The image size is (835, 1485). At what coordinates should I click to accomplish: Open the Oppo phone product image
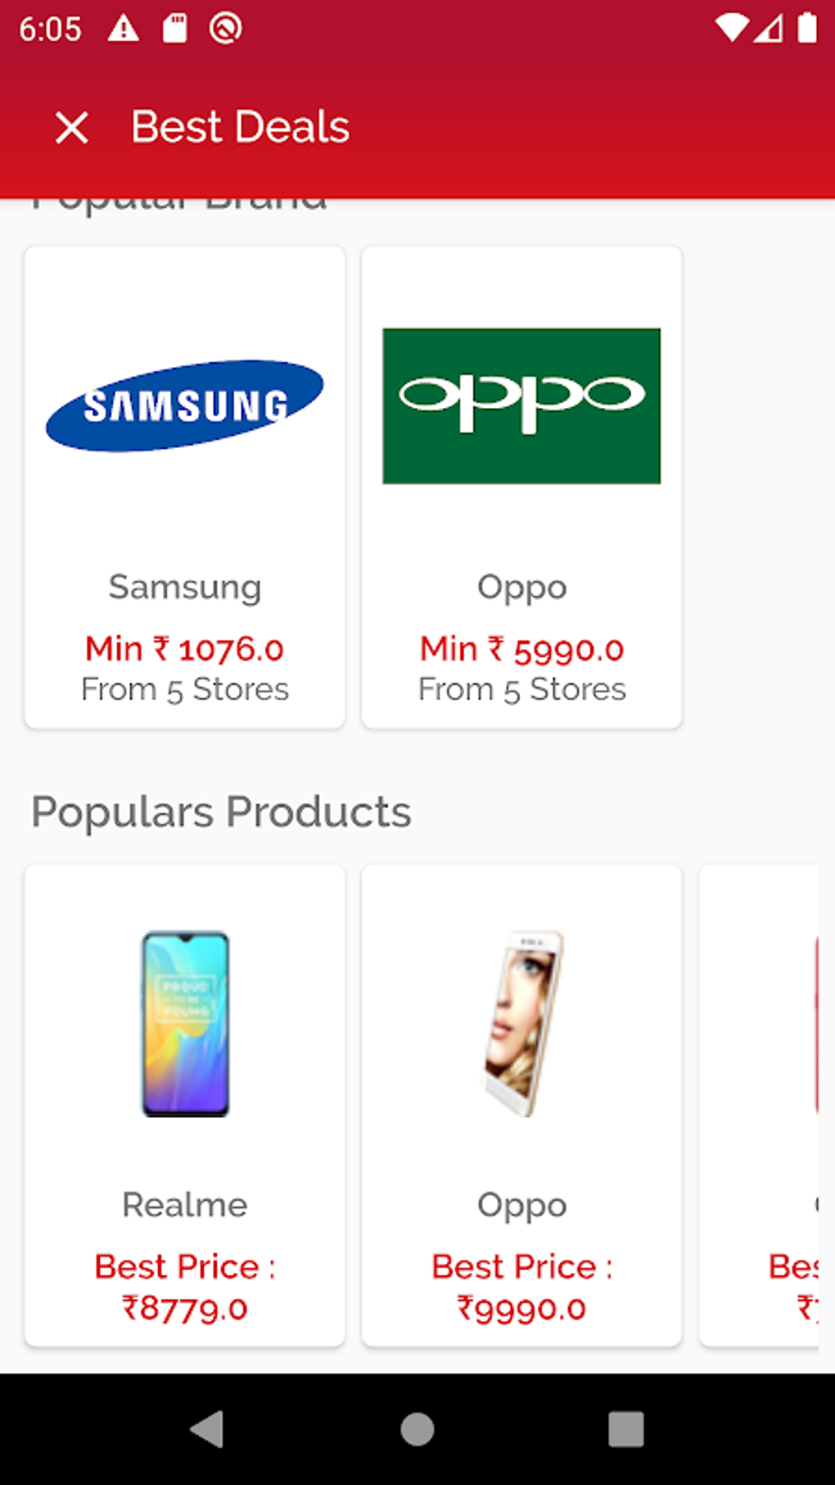(521, 1023)
